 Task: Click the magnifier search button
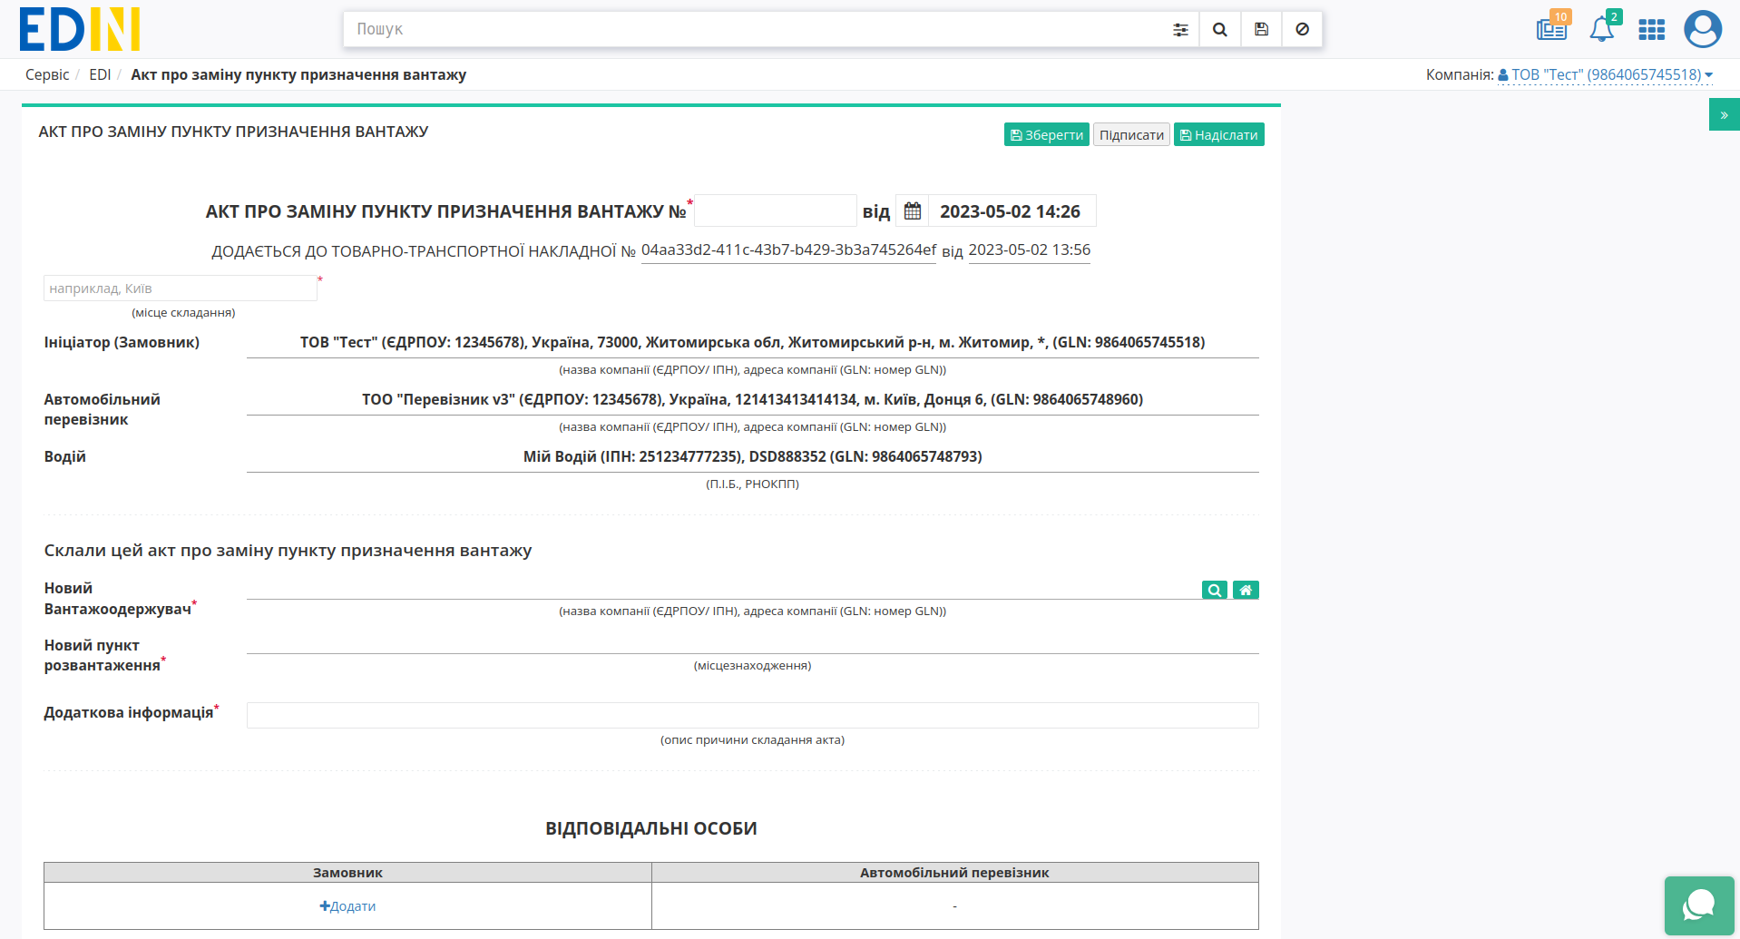pos(1220,29)
